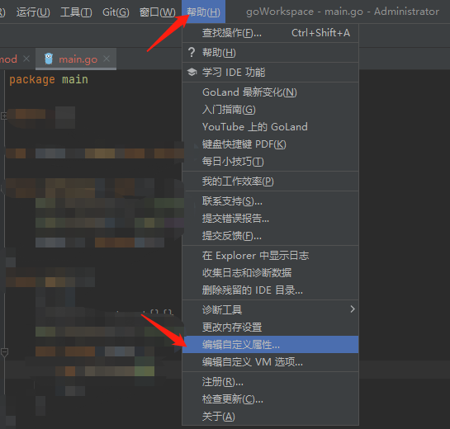This screenshot has height=429, width=450.
Task: Open the 运行(U) menu
Action: (x=33, y=12)
